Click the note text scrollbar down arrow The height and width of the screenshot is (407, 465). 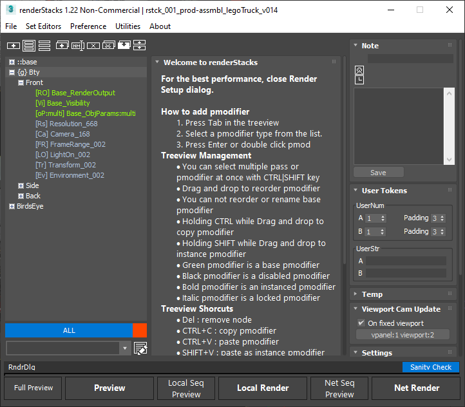click(450, 160)
